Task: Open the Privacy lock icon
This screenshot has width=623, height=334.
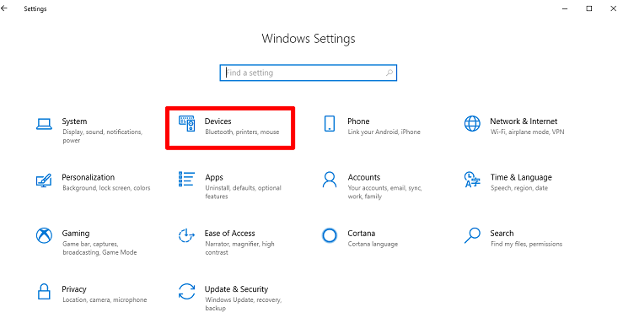Action: [44, 292]
